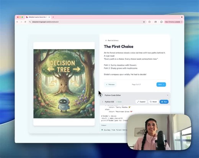Reload the page with the refresh icon

25,22
